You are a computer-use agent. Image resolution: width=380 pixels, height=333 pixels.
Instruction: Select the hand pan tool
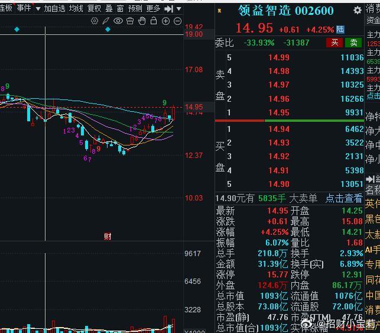[x=142, y=21]
